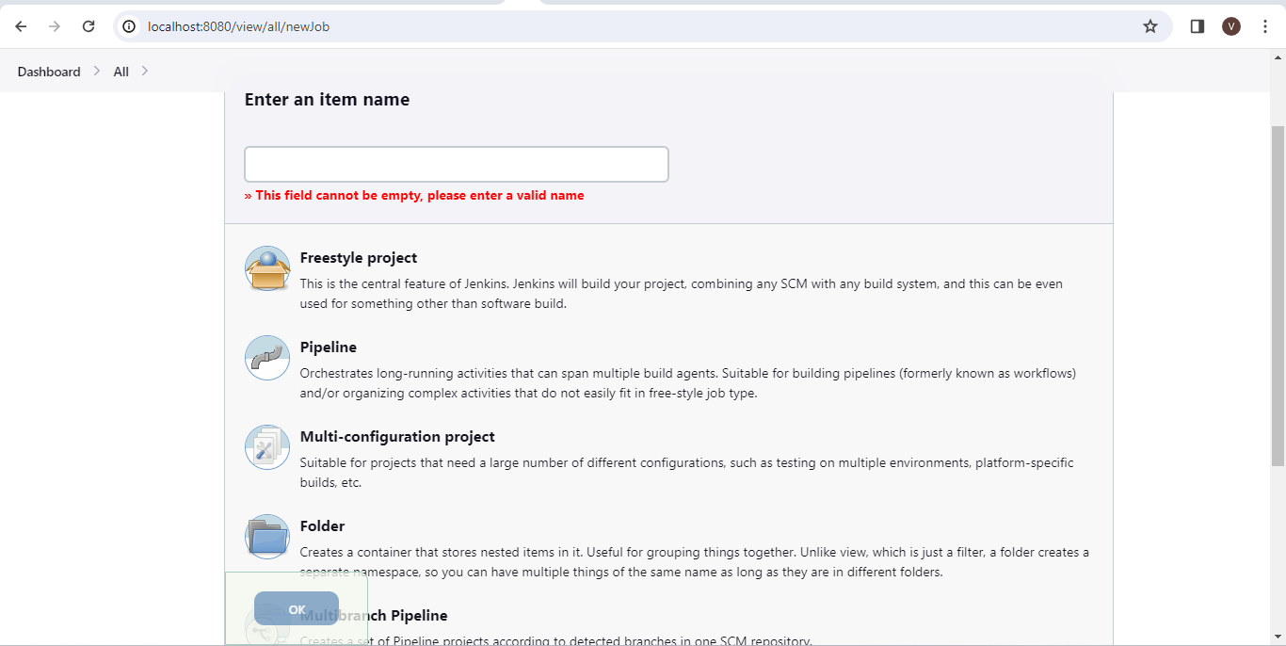The width and height of the screenshot is (1286, 646).
Task: Select the Pipeline pipe icon
Action: click(267, 358)
